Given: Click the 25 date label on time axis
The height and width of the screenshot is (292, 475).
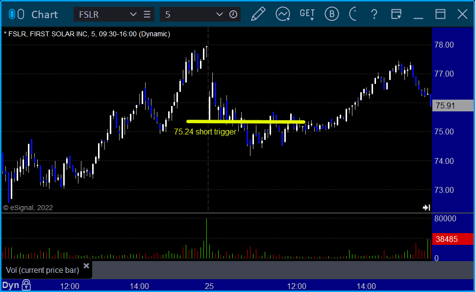Looking at the screenshot, I should (x=209, y=286).
